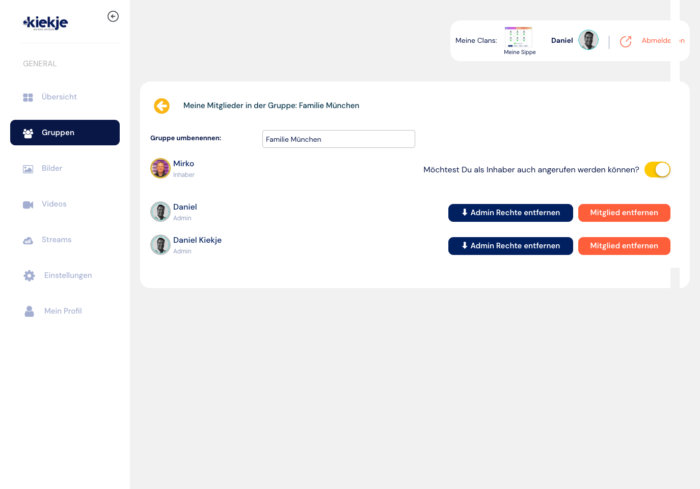Remove member Daniel from group
Image resolution: width=700 pixels, height=489 pixels.
[x=624, y=213]
